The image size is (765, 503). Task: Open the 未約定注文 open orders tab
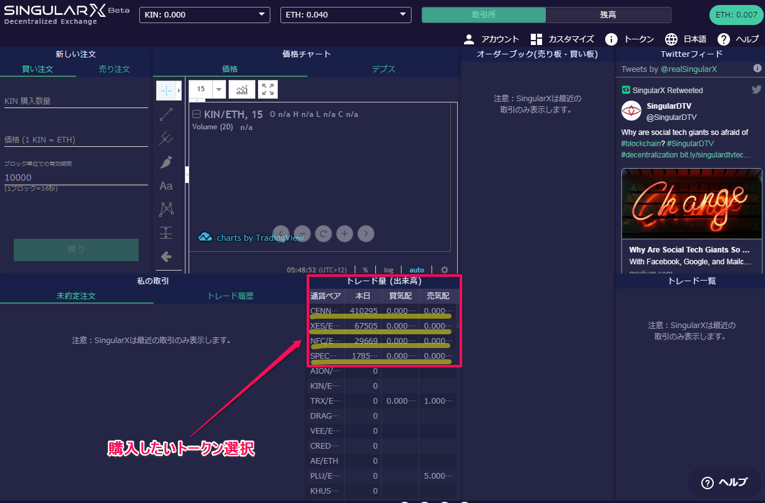pyautogui.click(x=76, y=296)
